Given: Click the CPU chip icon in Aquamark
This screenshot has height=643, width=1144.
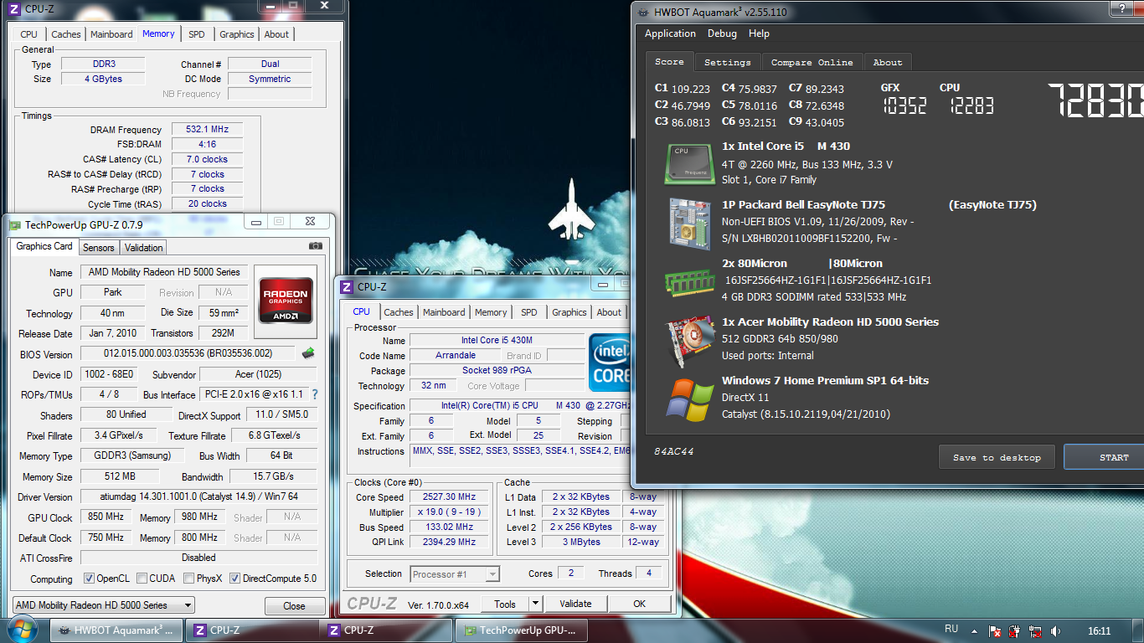Looking at the screenshot, I should click(690, 163).
